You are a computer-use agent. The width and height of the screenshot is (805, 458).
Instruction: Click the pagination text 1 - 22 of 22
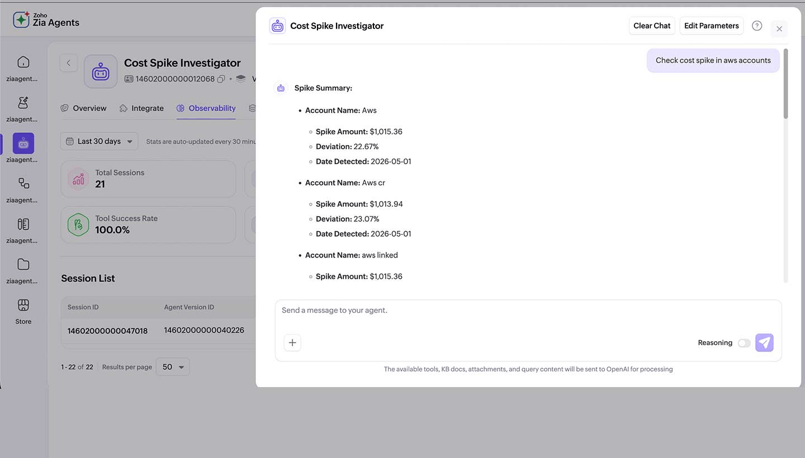pyautogui.click(x=77, y=367)
